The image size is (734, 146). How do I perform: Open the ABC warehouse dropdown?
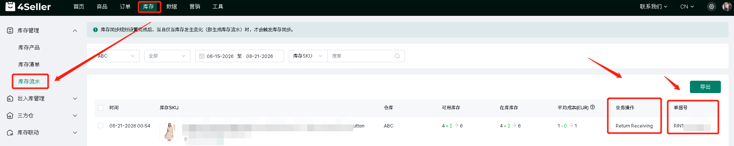coord(116,56)
